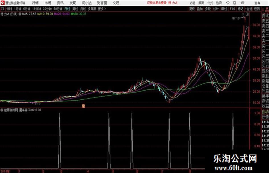Screen dimensions: 269x173
Task: Switch to the 60分钟 period tab
Action: click(x=58, y=9)
